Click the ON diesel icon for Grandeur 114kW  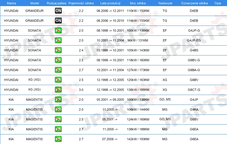click(58, 20)
